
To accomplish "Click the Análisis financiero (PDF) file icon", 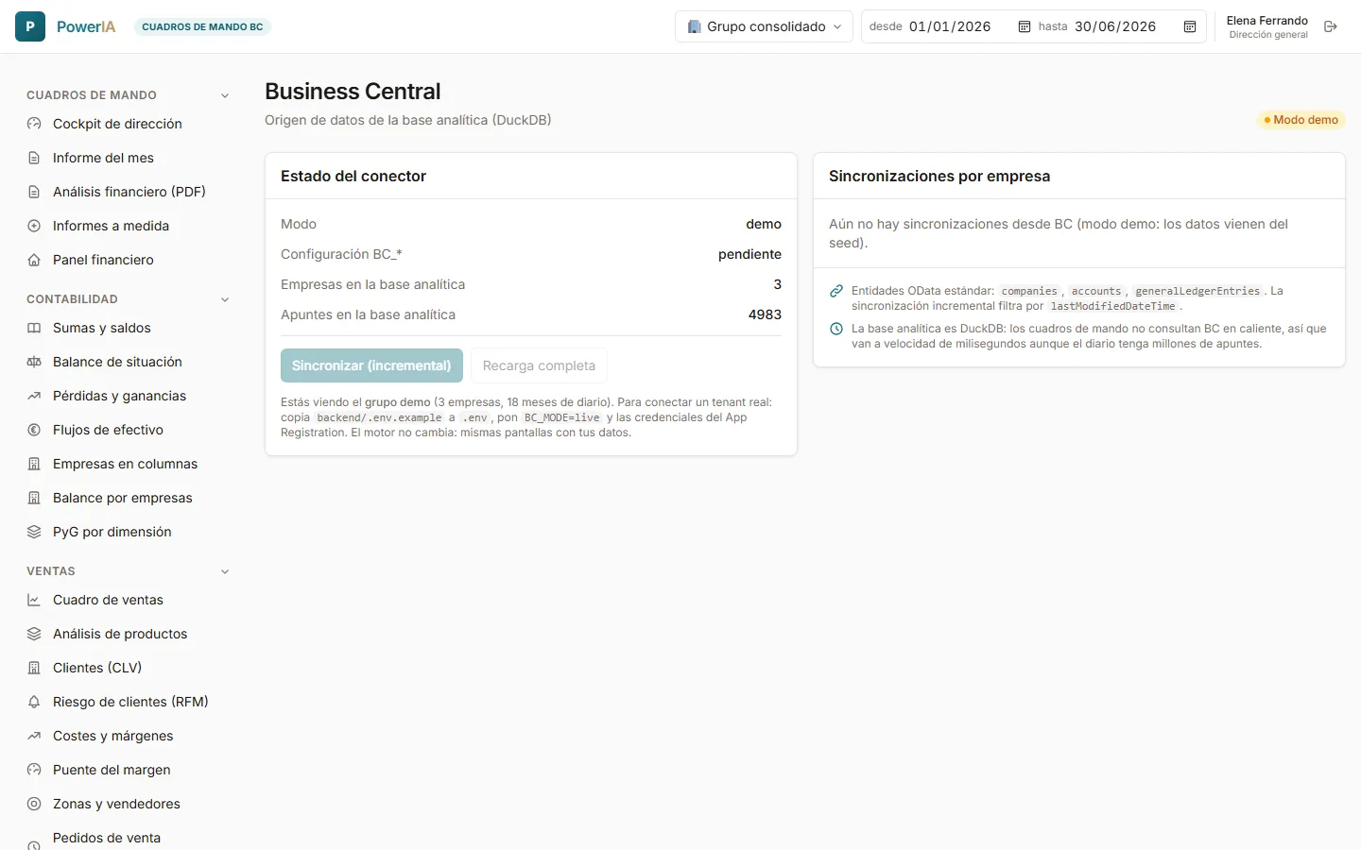I will click(34, 192).
